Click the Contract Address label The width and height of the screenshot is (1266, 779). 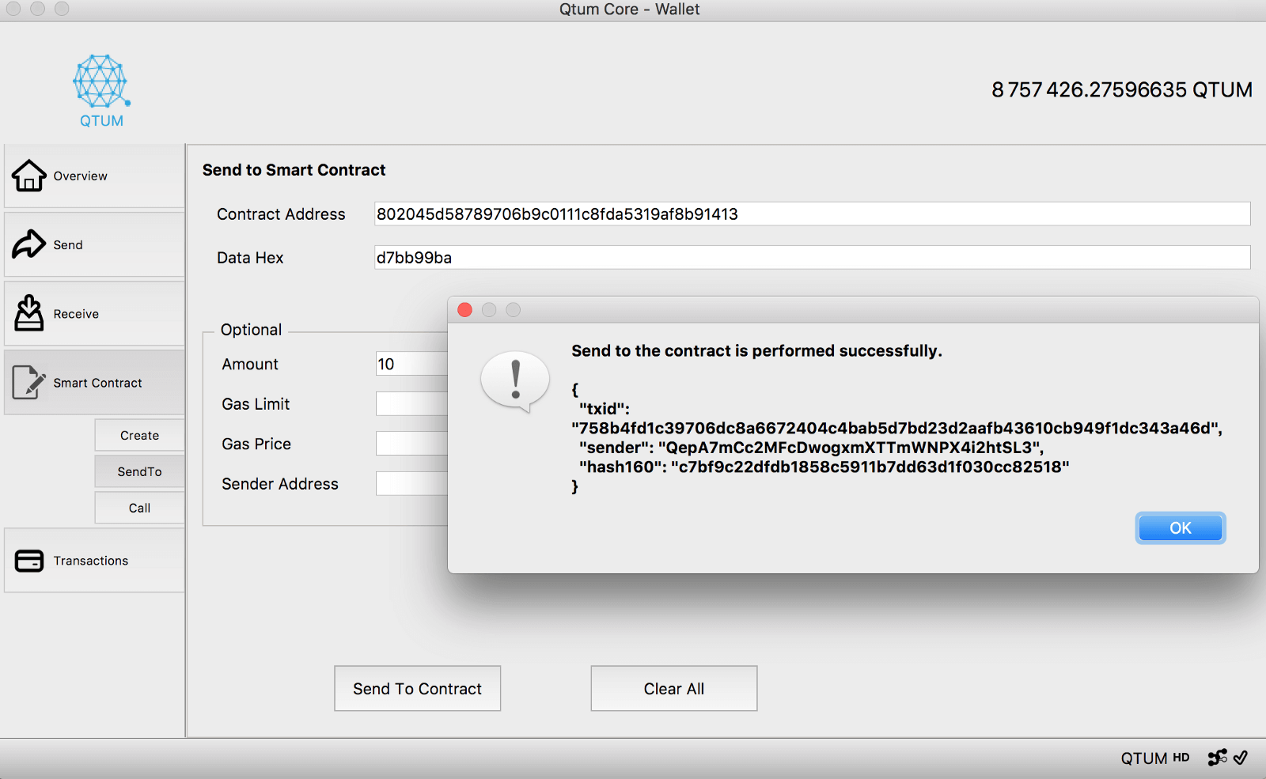tap(281, 214)
